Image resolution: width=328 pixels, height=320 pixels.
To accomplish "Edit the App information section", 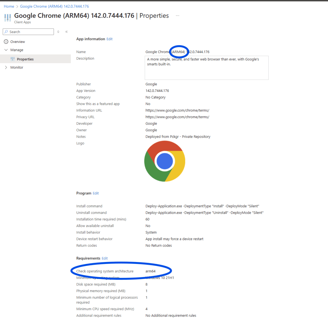I will click(110, 39).
